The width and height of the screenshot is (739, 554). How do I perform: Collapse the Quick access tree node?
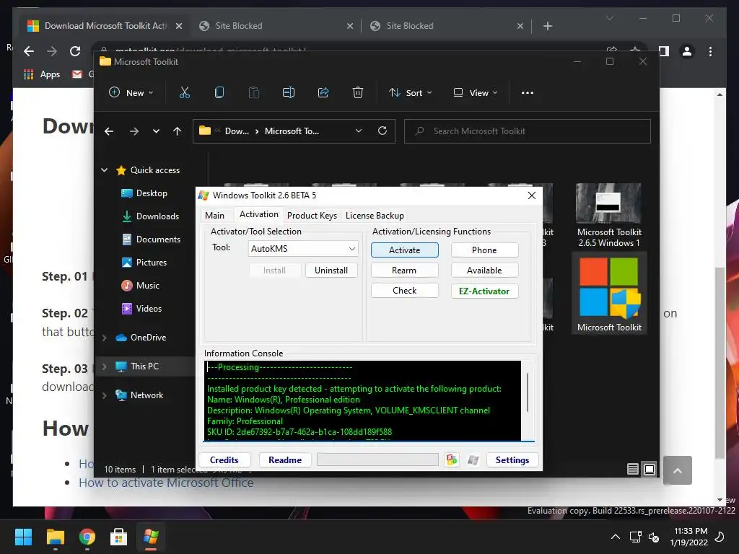[x=104, y=170]
